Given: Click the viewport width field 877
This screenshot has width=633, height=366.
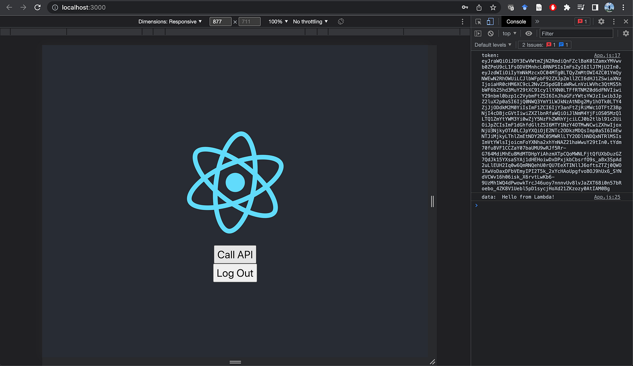Looking at the screenshot, I should [x=220, y=22].
